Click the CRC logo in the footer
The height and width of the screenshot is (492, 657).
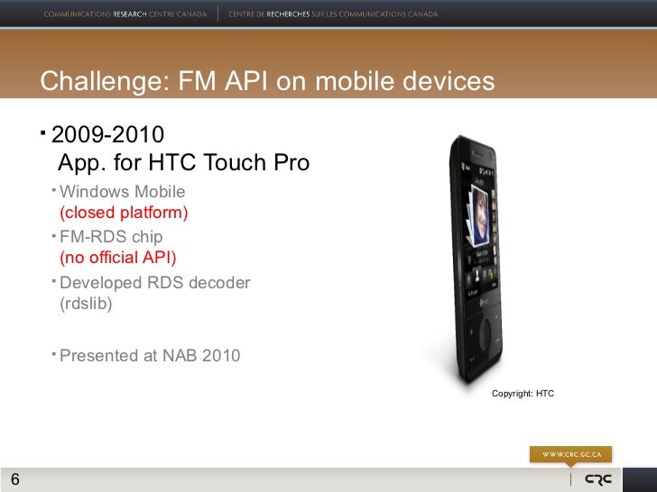click(598, 479)
